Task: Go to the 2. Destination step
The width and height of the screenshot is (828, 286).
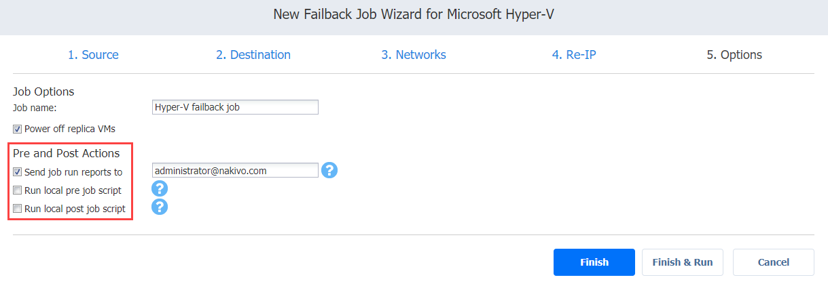Action: 253,55
